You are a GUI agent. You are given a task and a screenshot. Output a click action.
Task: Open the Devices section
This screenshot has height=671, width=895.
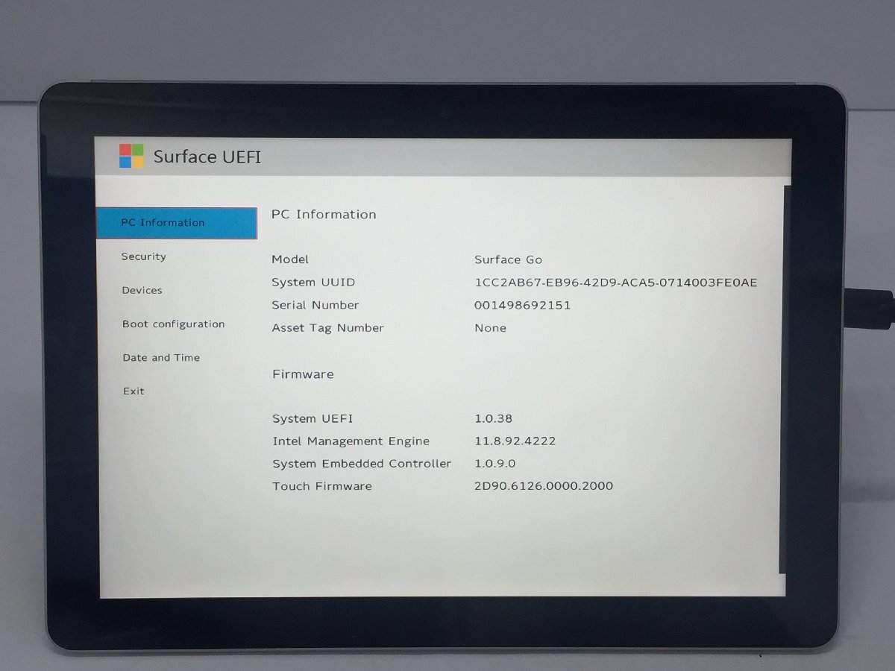pyautogui.click(x=142, y=290)
